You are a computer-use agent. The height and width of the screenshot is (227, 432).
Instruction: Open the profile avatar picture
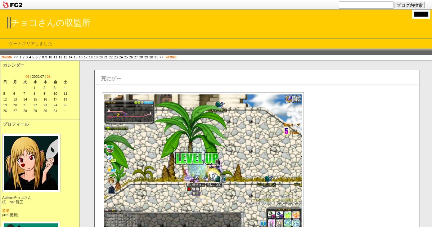(x=31, y=163)
